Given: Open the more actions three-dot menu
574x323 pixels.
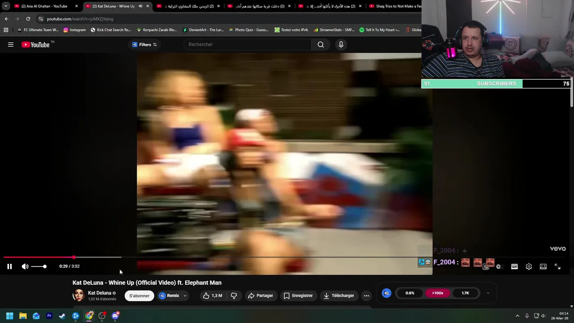Looking at the screenshot, I should (366, 296).
